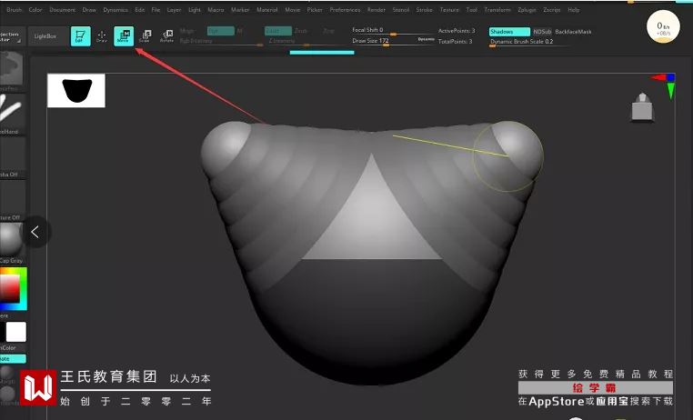Screen dimensions: 693x420
Task: Enable Zsub sculpt mode
Action: tap(300, 31)
